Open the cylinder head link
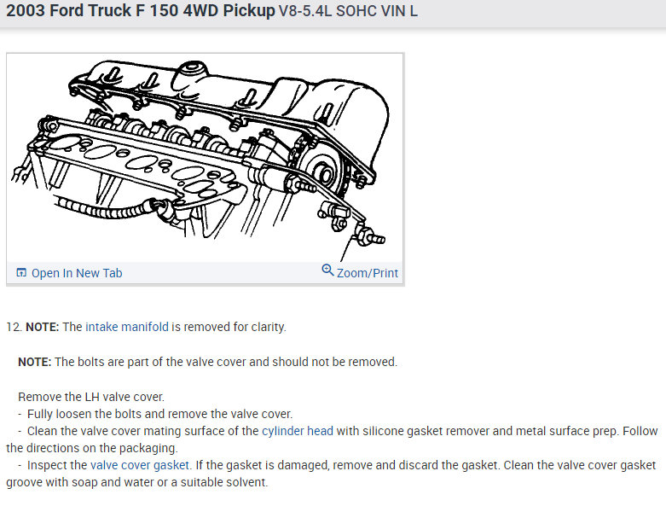This screenshot has width=666, height=506. pyautogui.click(x=298, y=431)
